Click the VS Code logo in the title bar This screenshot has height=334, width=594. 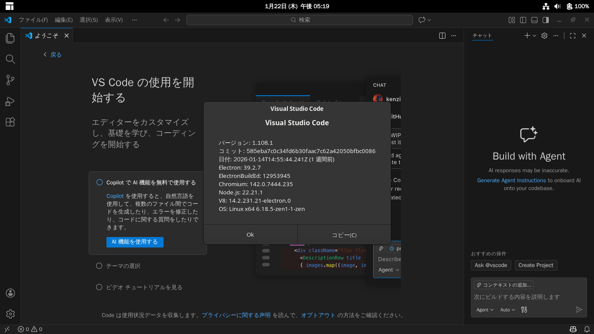[x=8, y=20]
